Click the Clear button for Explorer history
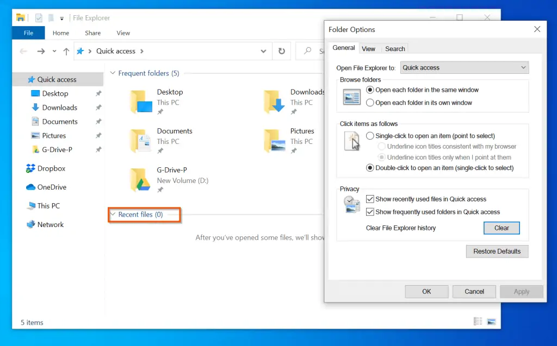This screenshot has height=346, width=557. coord(501,228)
